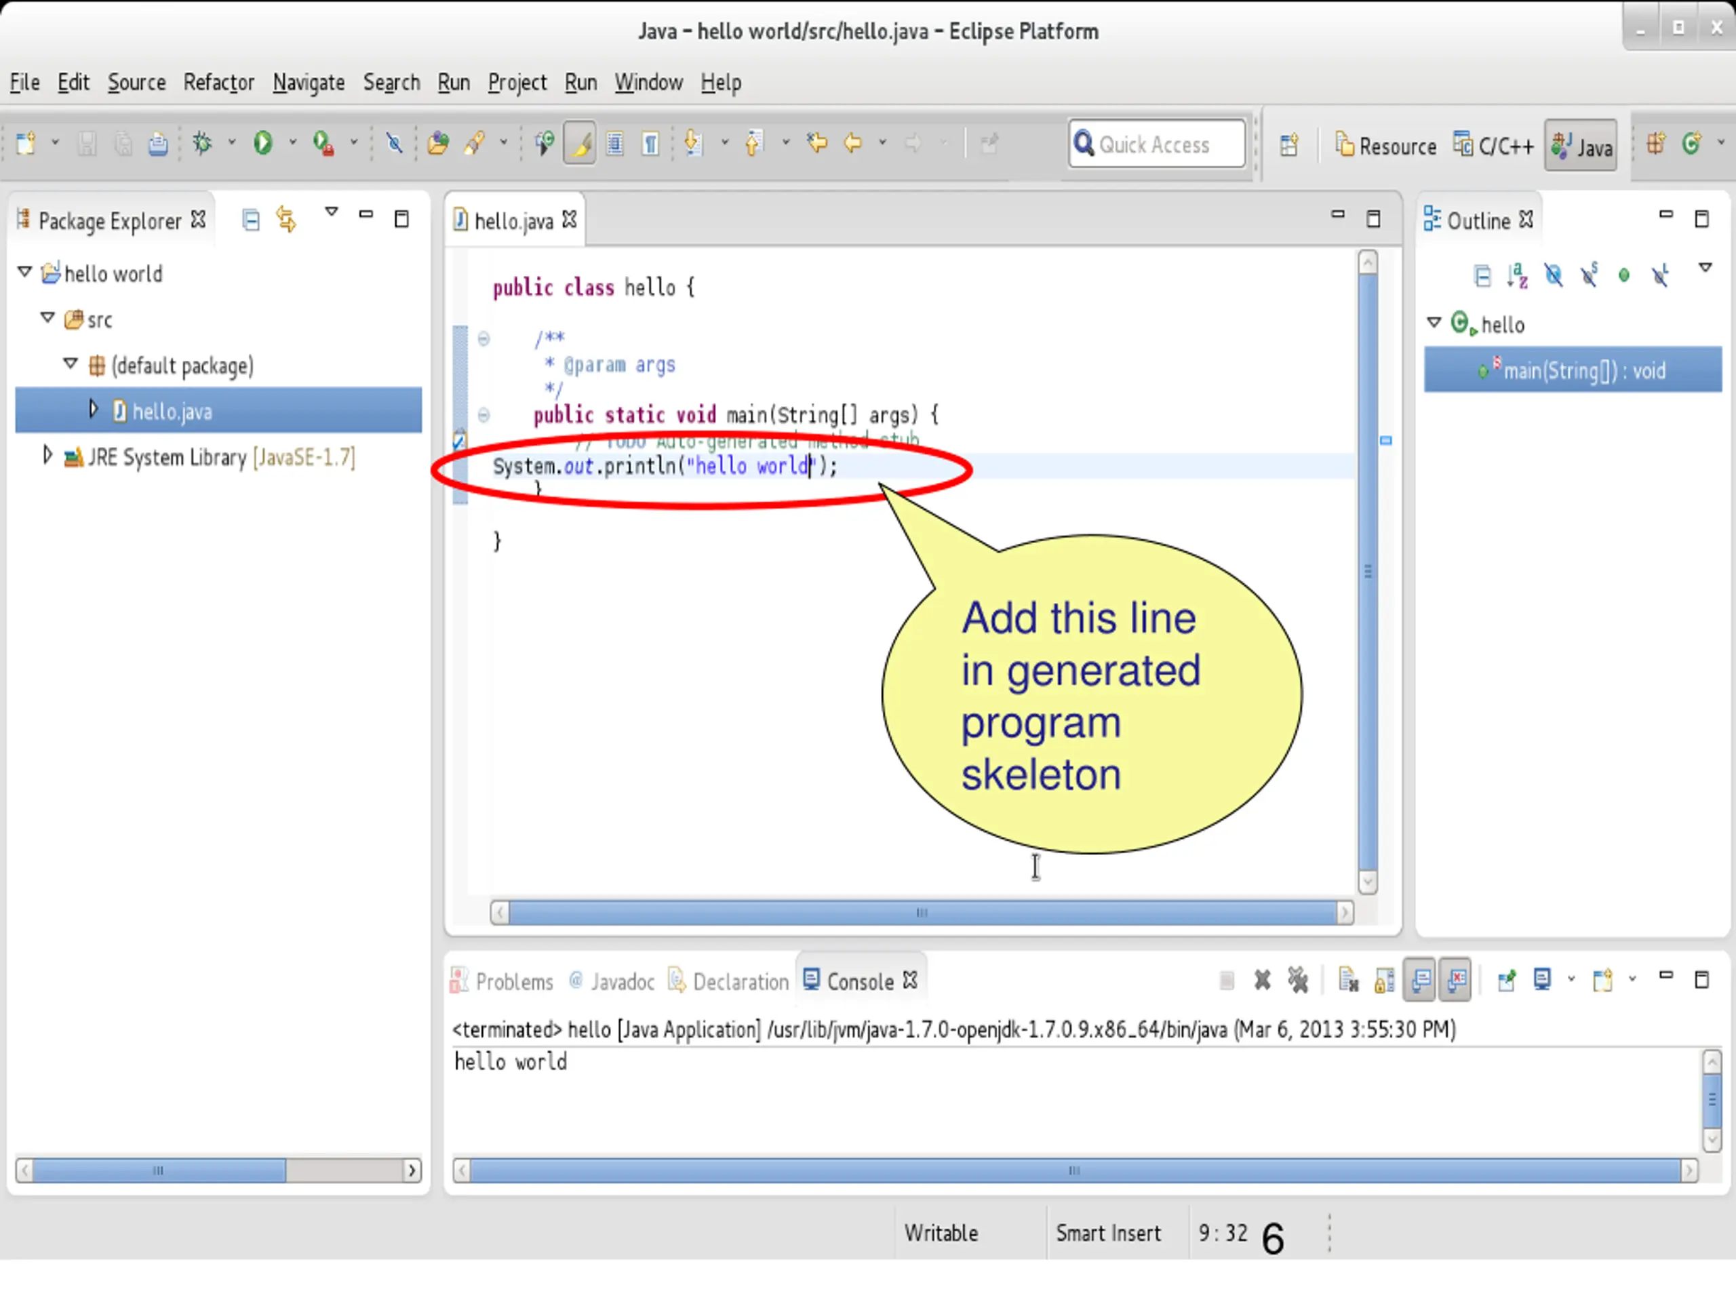Toggle Block Selection mode
1736x1302 pixels.
point(615,144)
